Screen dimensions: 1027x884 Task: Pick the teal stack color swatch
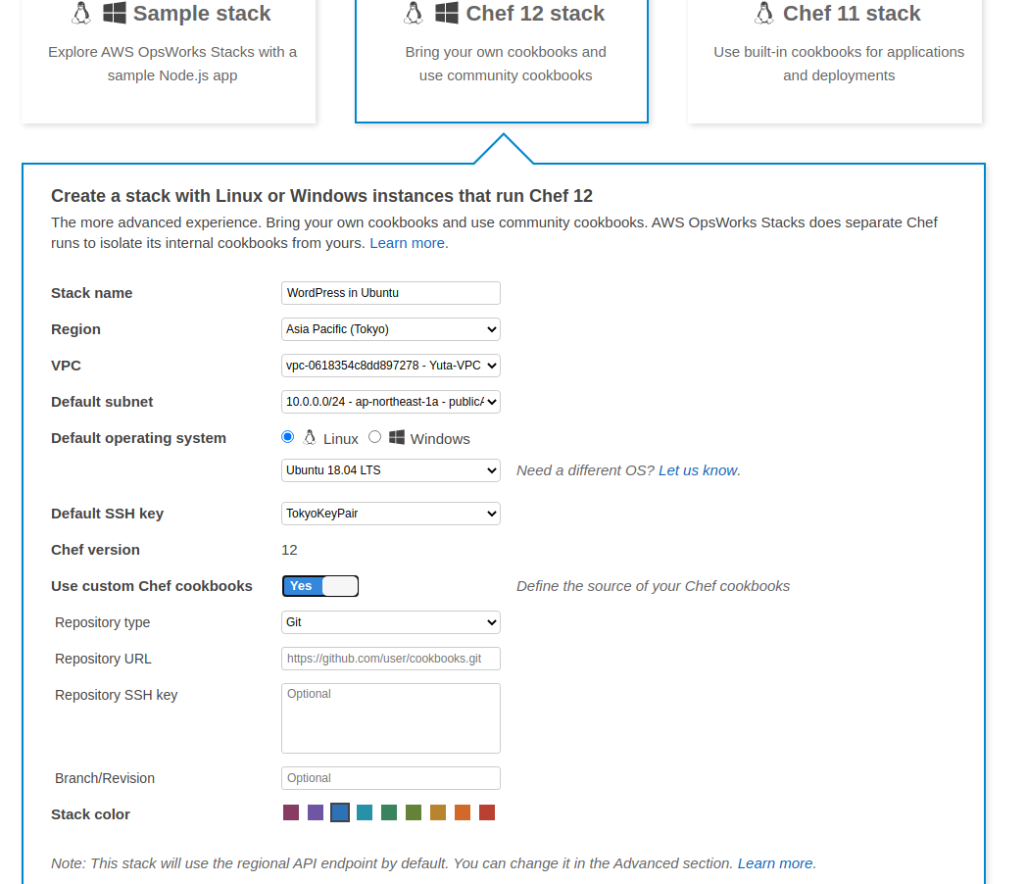[365, 812]
